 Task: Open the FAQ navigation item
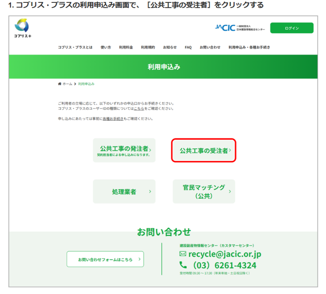click(188, 47)
